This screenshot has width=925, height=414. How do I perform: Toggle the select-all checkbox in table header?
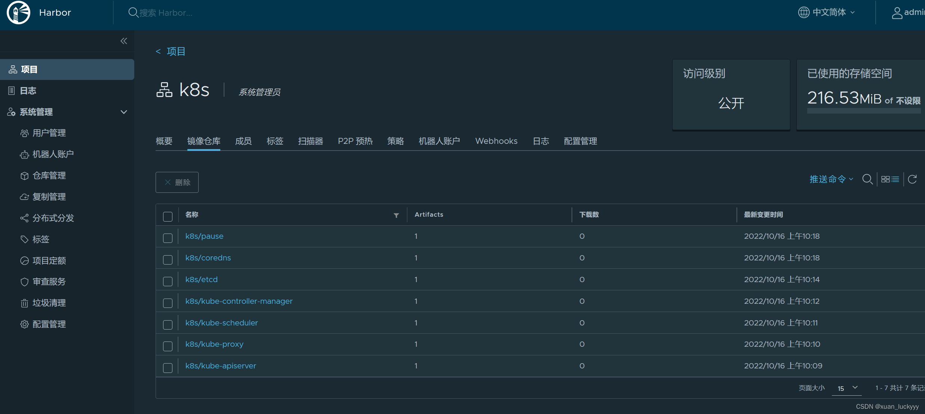click(x=168, y=217)
